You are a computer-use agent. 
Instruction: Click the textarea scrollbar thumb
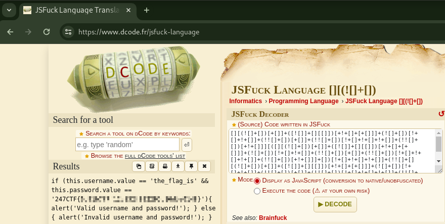coord(439,145)
